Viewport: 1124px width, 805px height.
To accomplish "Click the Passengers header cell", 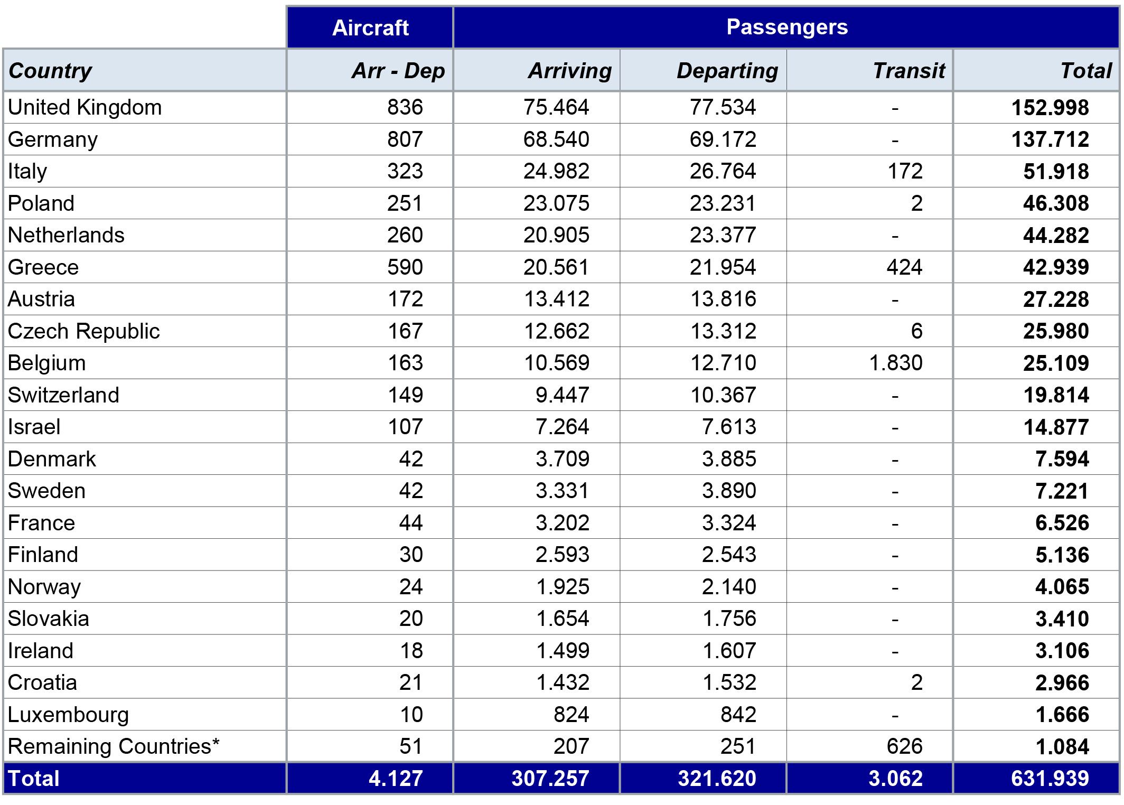I will point(786,27).
